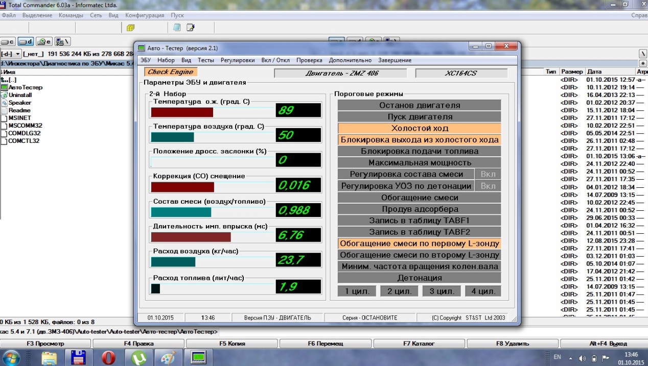Click the F6 Перемещ button
Screen dimensions: 648x366
326,344
